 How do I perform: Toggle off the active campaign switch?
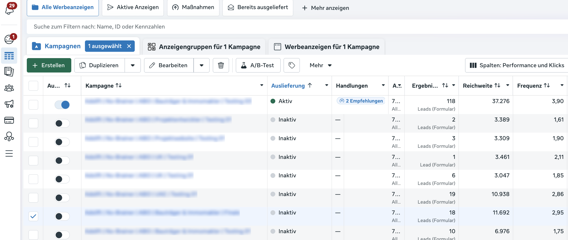(62, 105)
